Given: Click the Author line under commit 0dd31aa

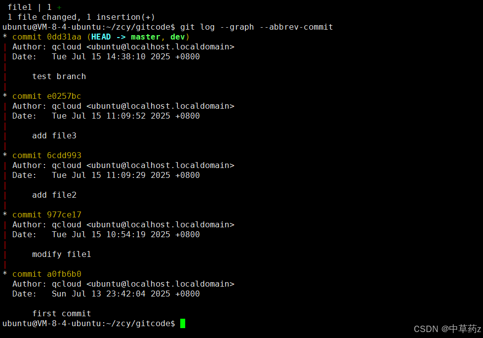Looking at the screenshot, I should (x=123, y=47).
